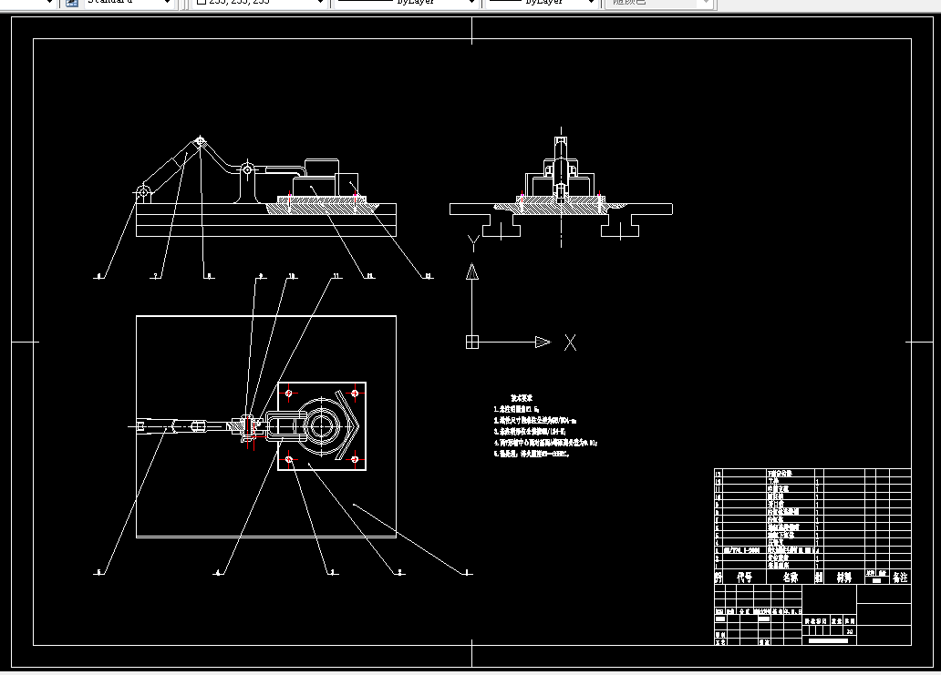Open the first ByLayer linetype dropdown
Image resolution: width=941 pixels, height=675 pixels.
coord(407,3)
